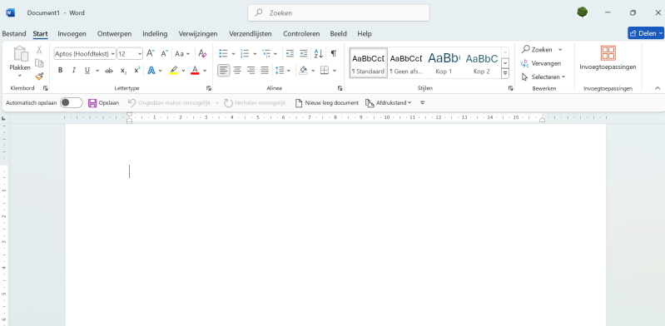Clear all formatting with the eraser A icon
665x326 pixels.
pyautogui.click(x=202, y=53)
